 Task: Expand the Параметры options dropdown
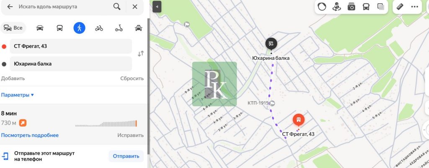pos(18,95)
